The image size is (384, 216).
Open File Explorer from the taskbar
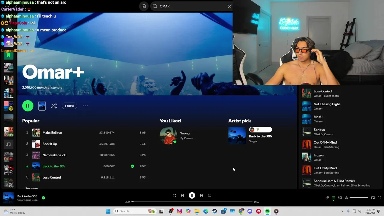tap(197, 211)
